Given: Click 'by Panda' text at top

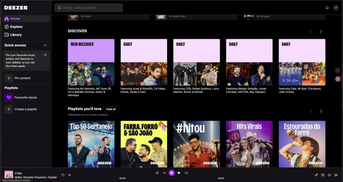Looking at the screenshot, I should (86, 16).
